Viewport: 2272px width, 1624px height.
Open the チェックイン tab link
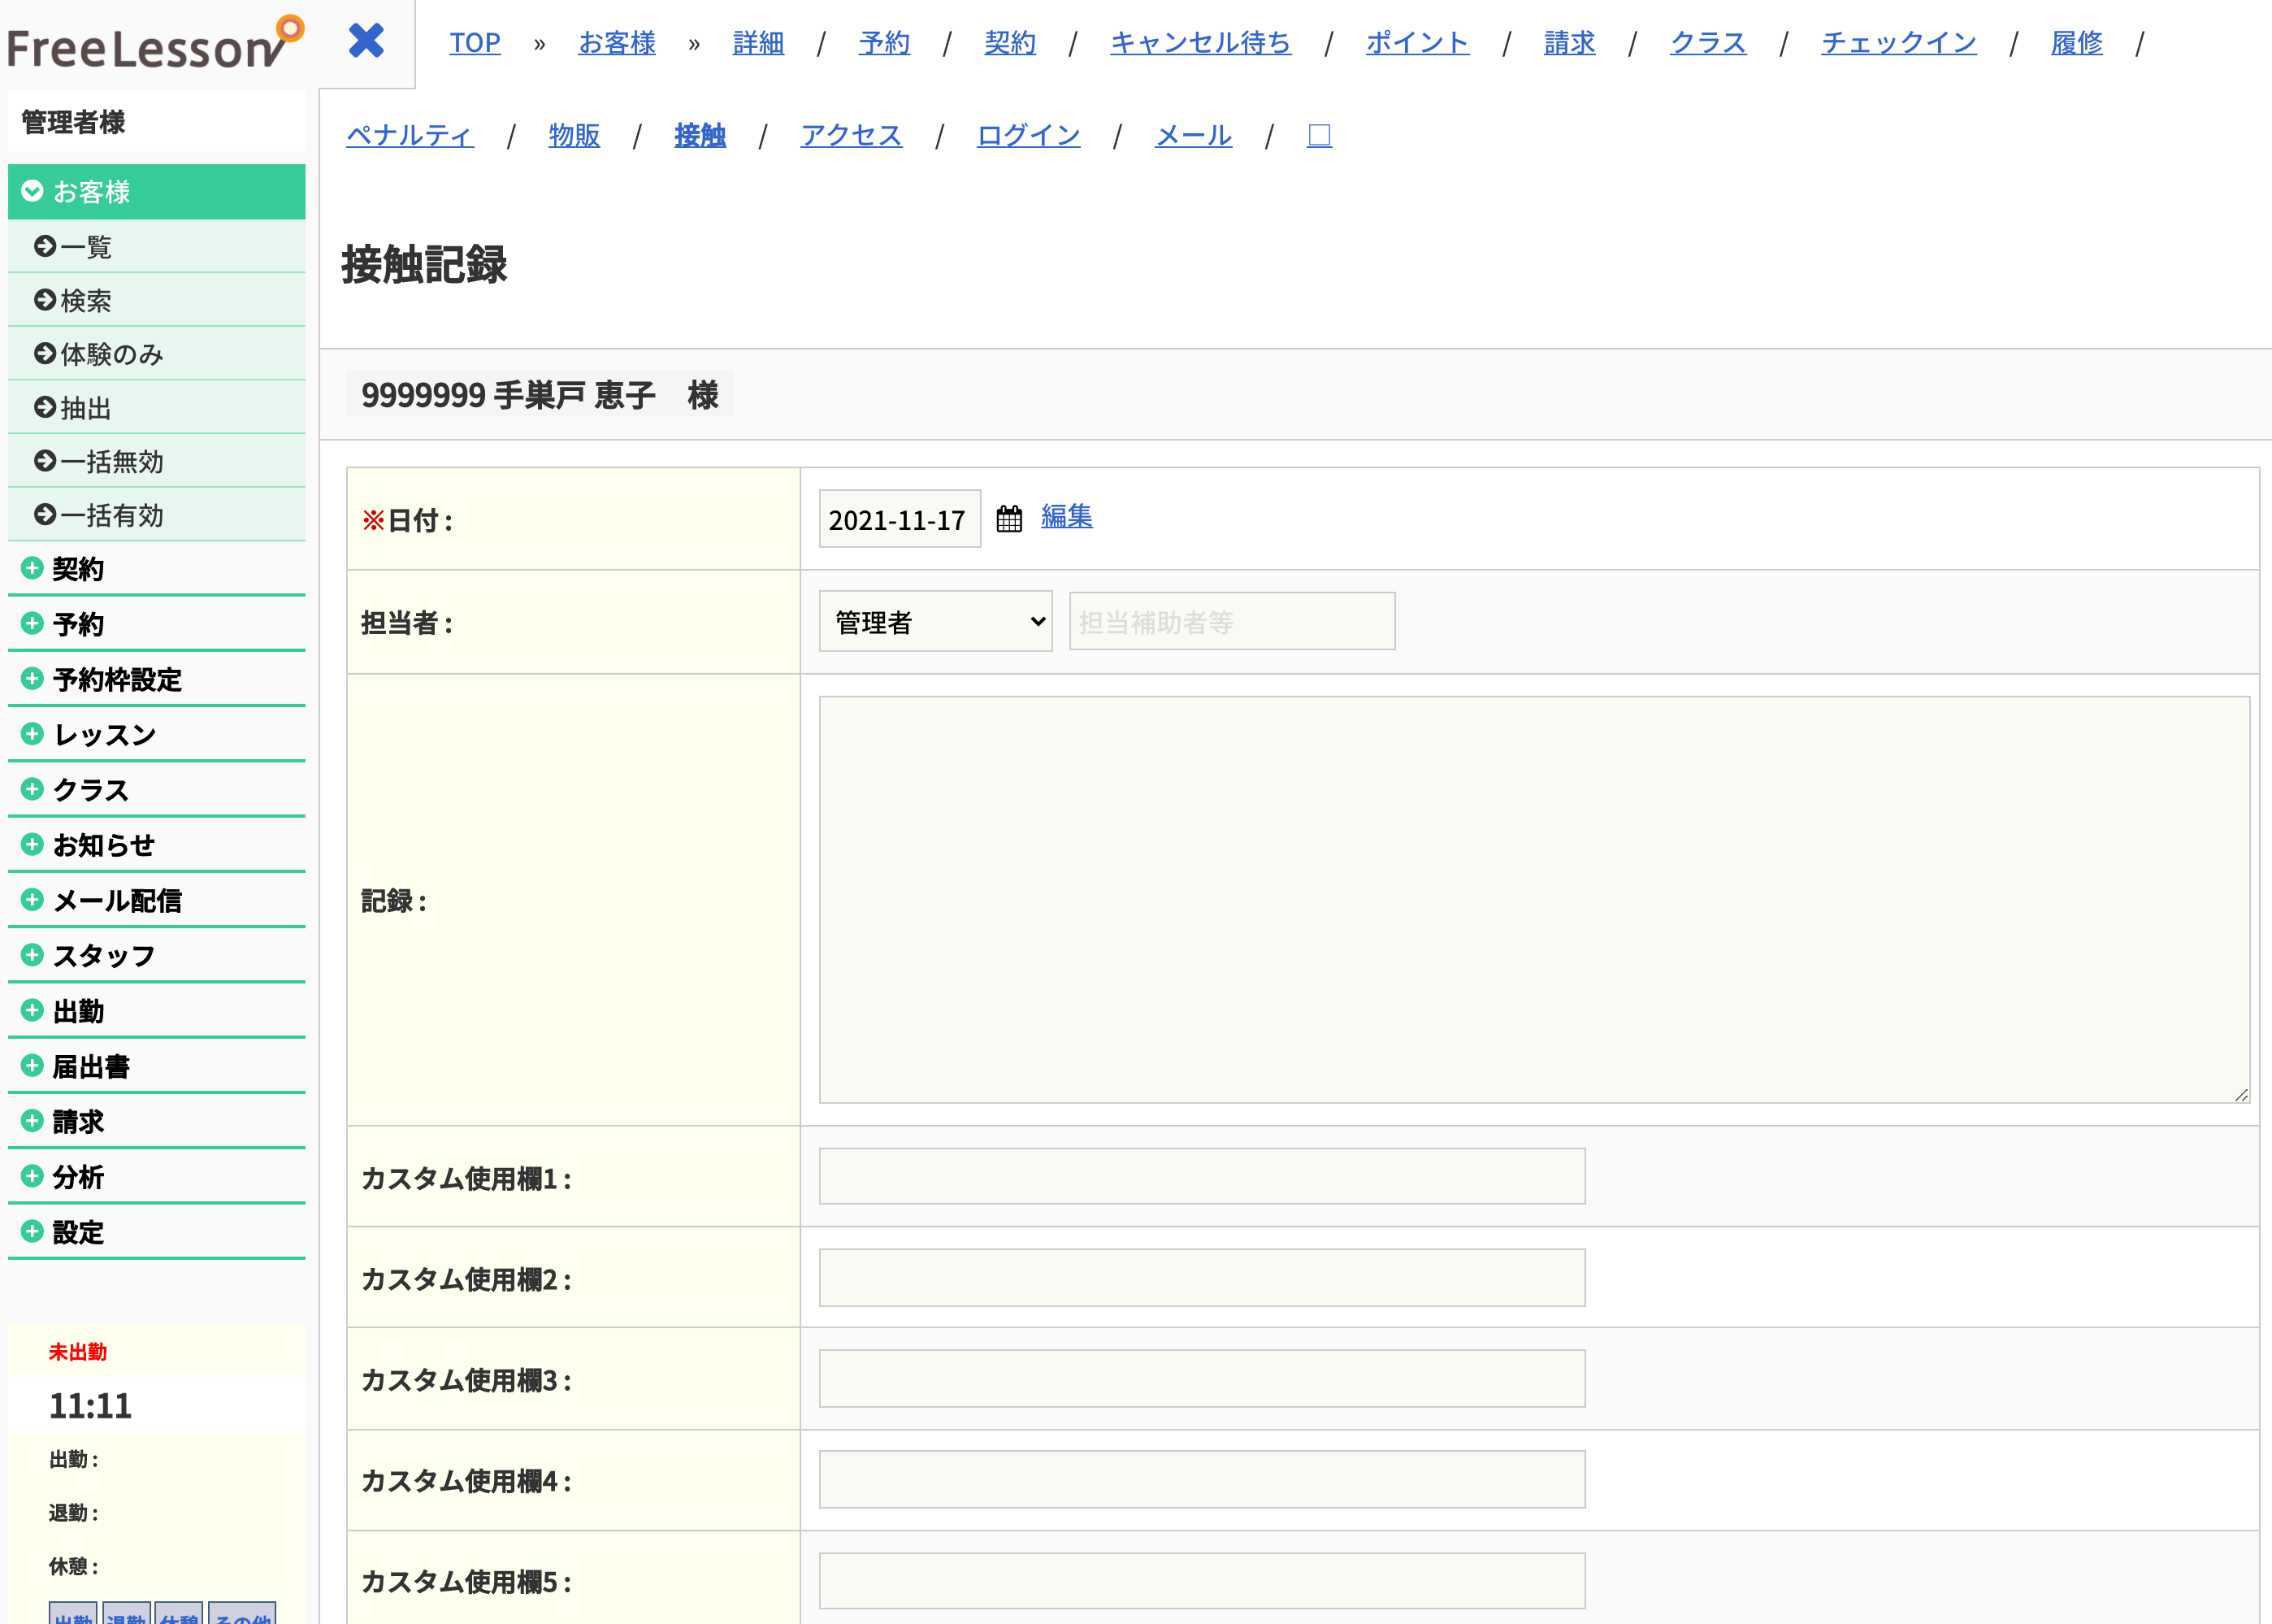click(1898, 43)
